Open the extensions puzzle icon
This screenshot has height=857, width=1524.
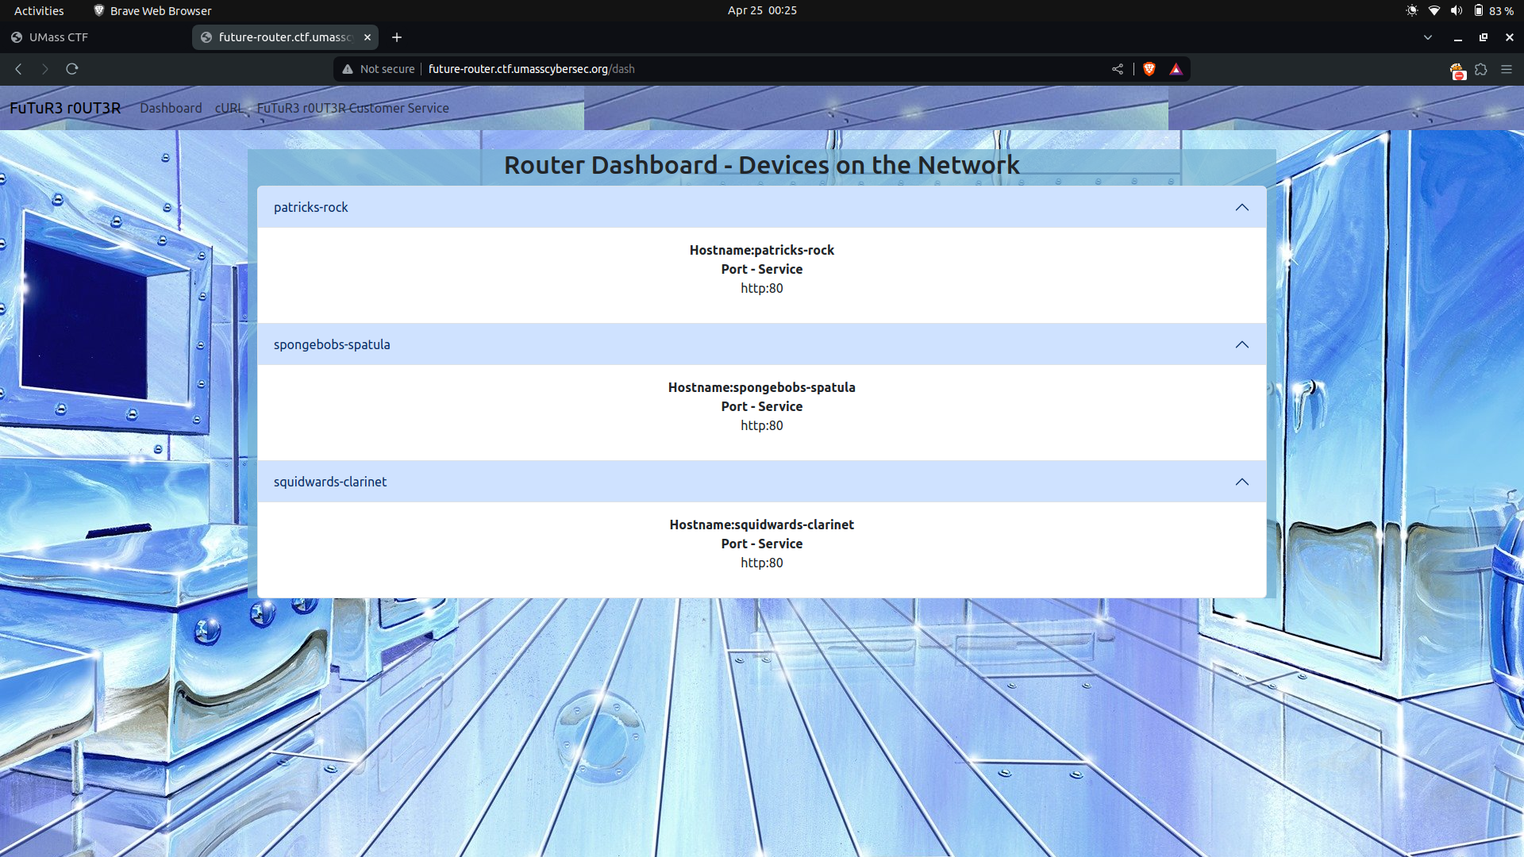1481,70
